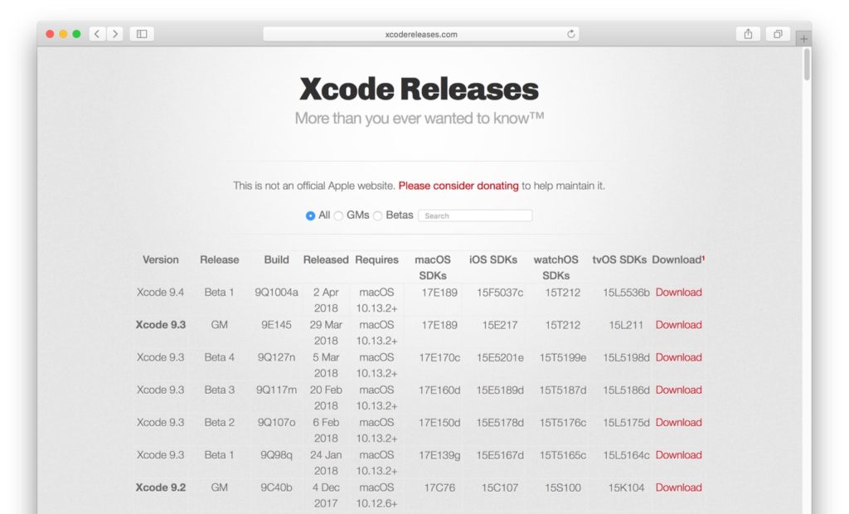Select the Betas radio button
Screen dimensions: 849x514
(378, 216)
